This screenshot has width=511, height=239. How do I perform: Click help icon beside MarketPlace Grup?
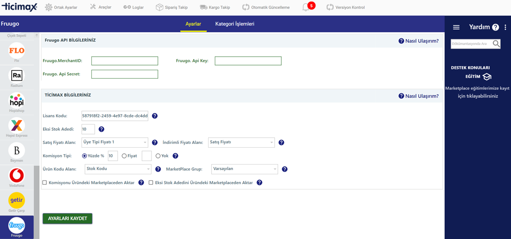coord(285,169)
